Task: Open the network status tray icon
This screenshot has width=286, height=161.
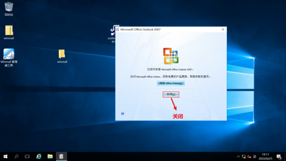Action: [244, 156]
